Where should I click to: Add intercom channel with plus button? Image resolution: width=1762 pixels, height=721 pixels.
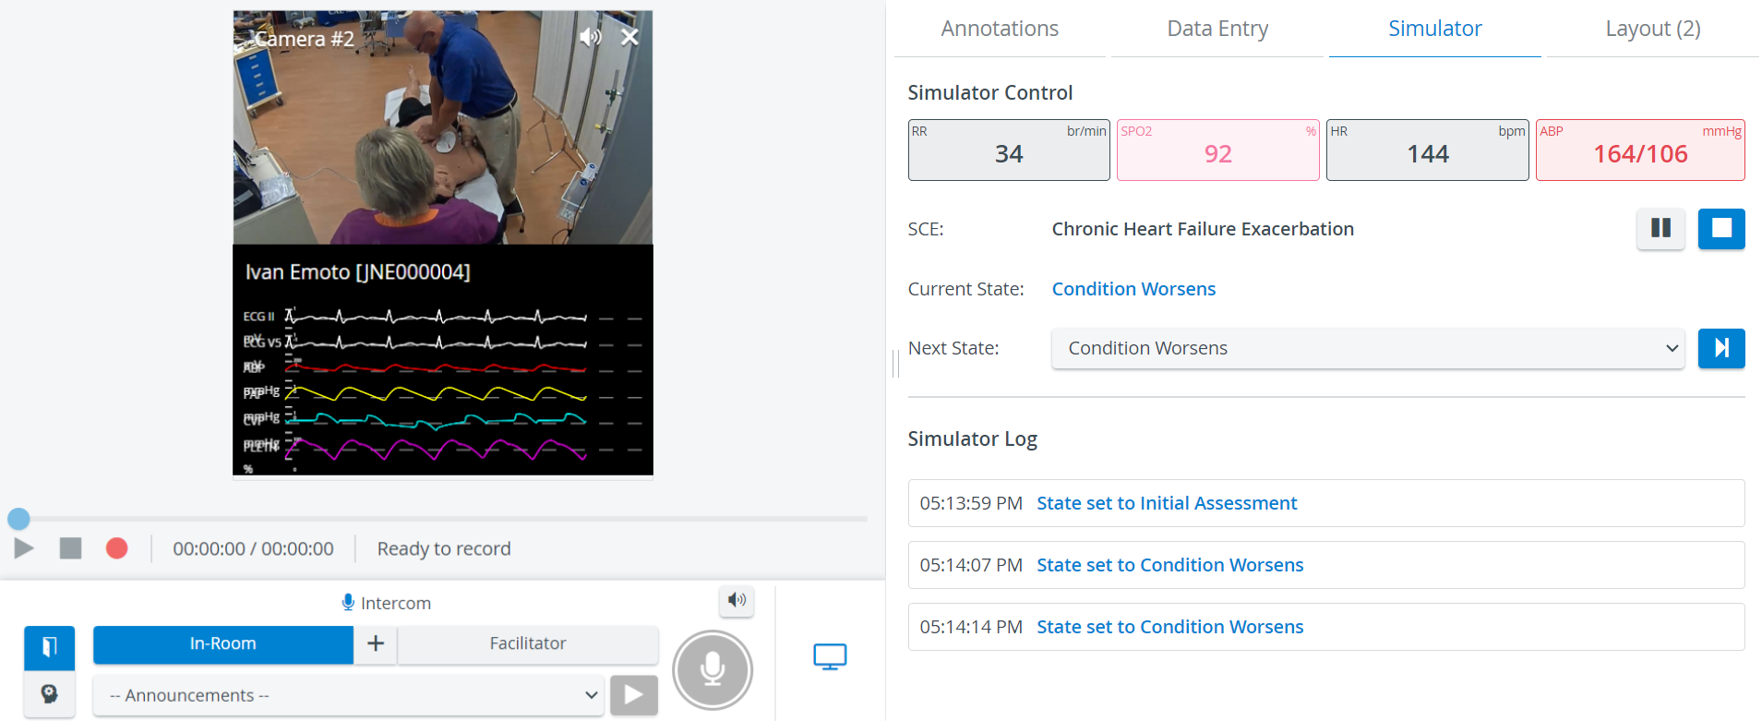[x=376, y=643]
